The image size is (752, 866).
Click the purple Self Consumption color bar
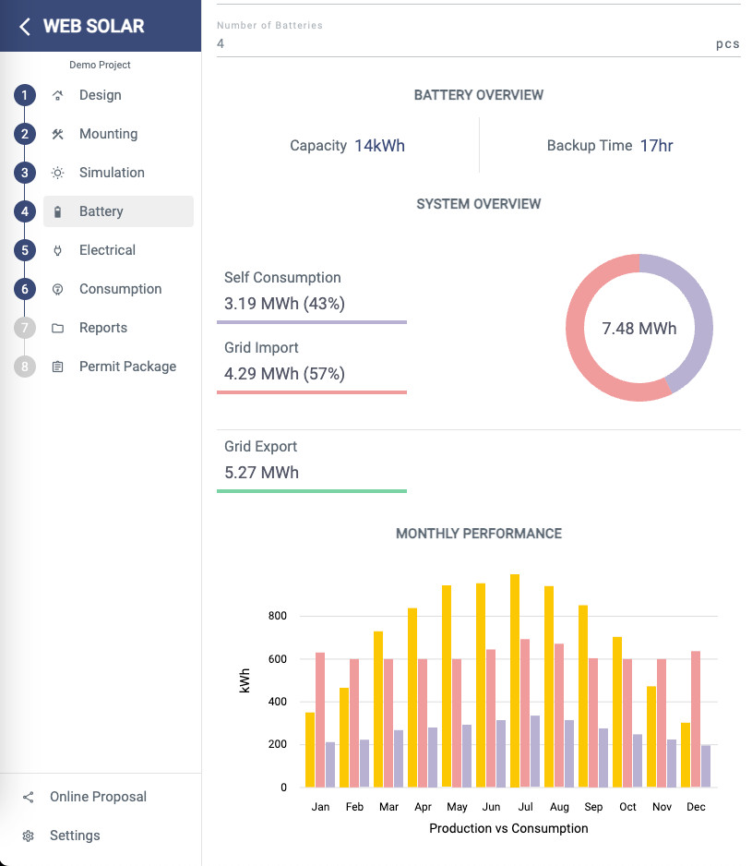(x=312, y=322)
